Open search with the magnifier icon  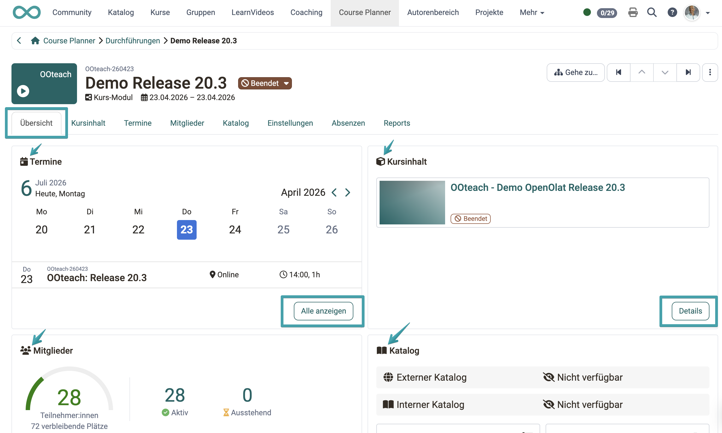[x=652, y=13]
